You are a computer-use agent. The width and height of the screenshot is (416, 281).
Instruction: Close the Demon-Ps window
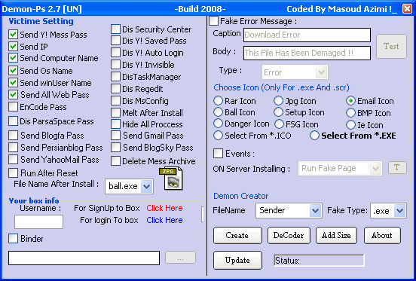tap(407, 9)
